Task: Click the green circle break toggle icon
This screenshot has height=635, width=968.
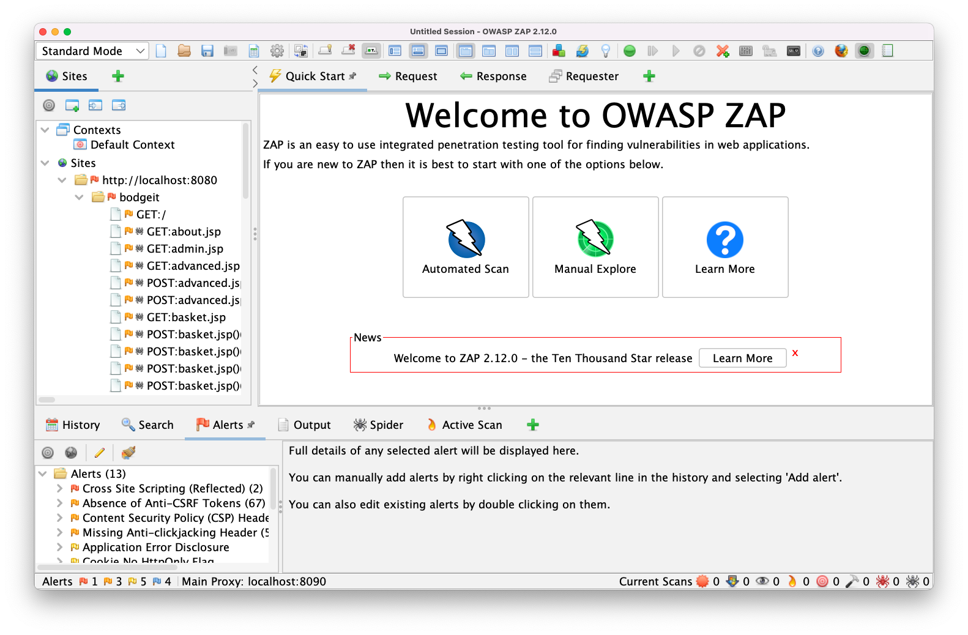Action: 630,51
